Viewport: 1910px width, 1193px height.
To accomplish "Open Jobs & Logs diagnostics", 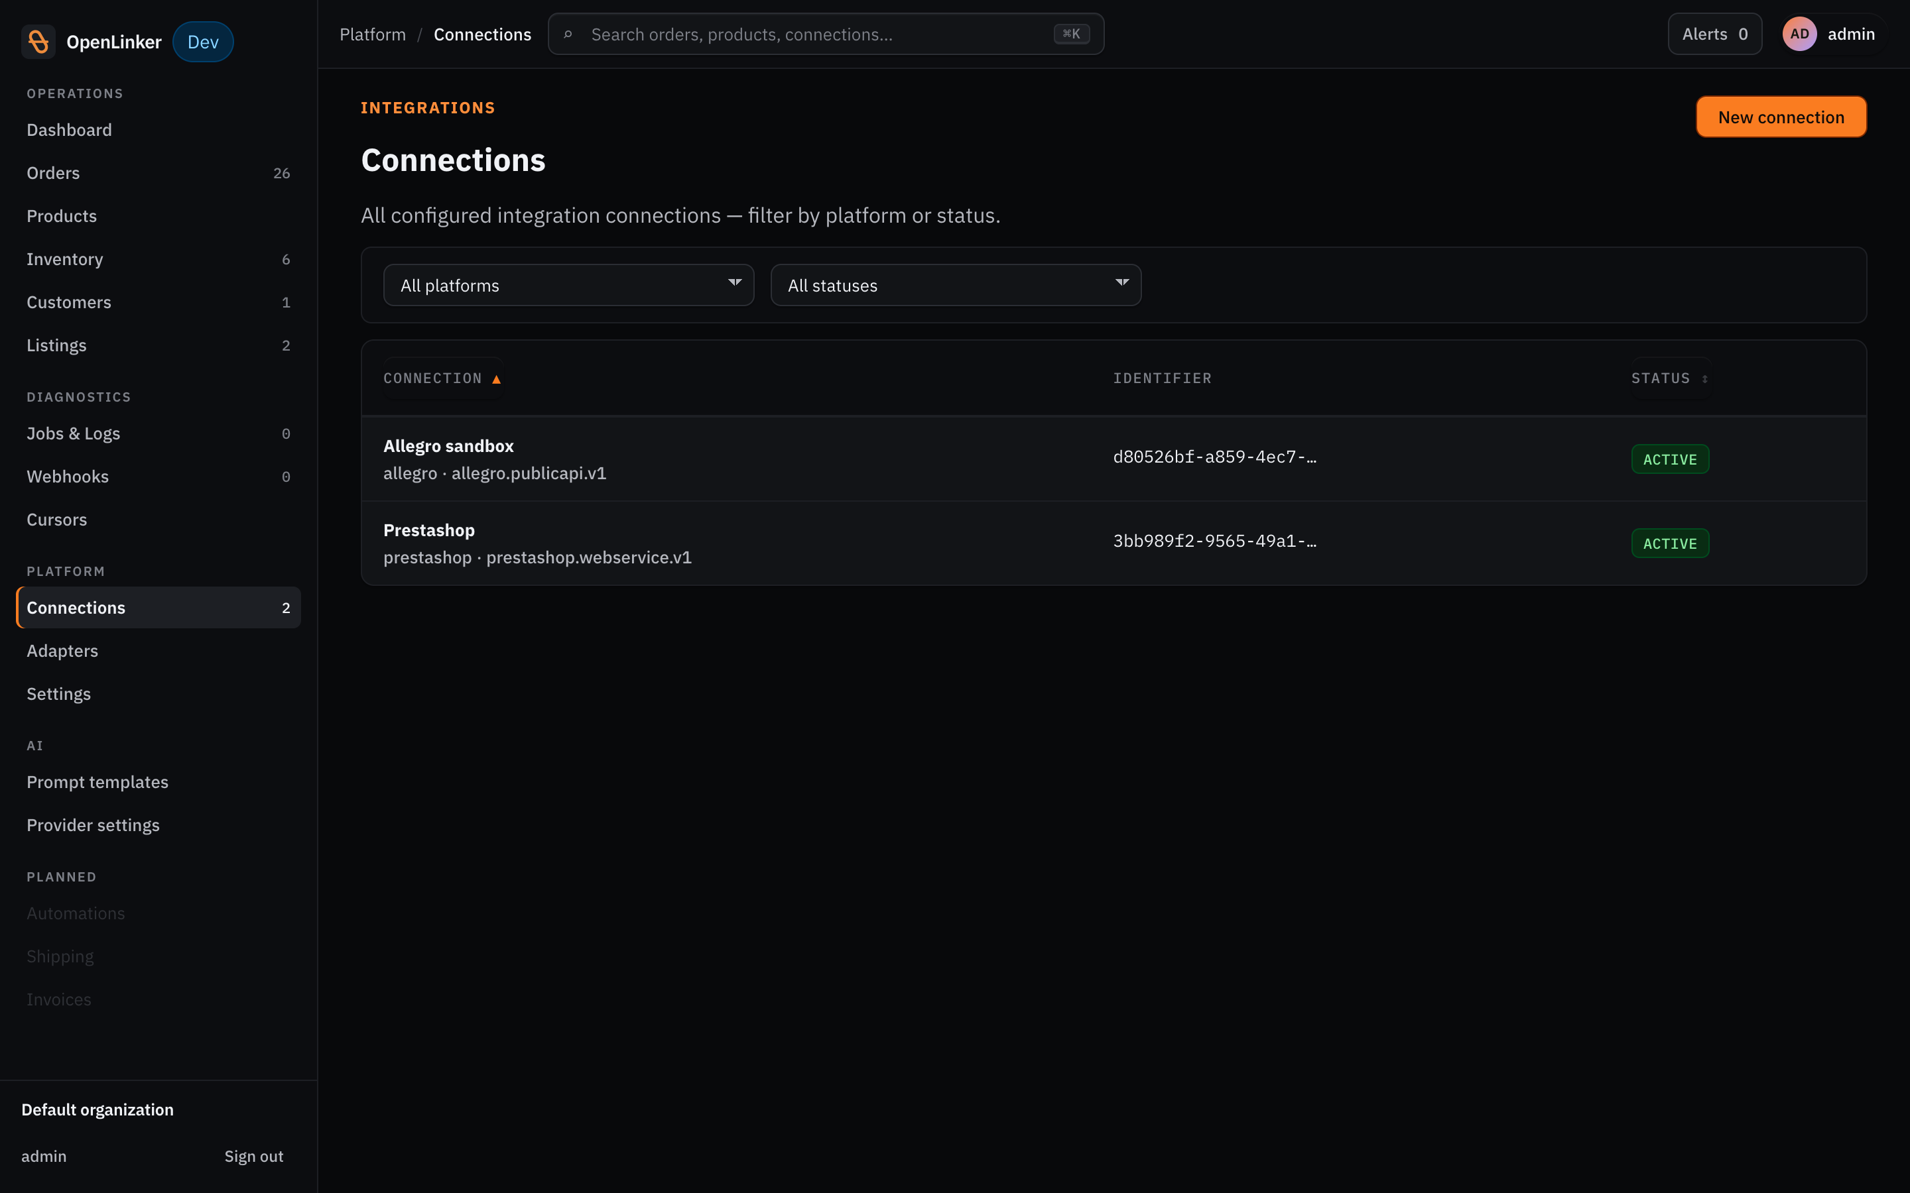I will pyautogui.click(x=158, y=433).
